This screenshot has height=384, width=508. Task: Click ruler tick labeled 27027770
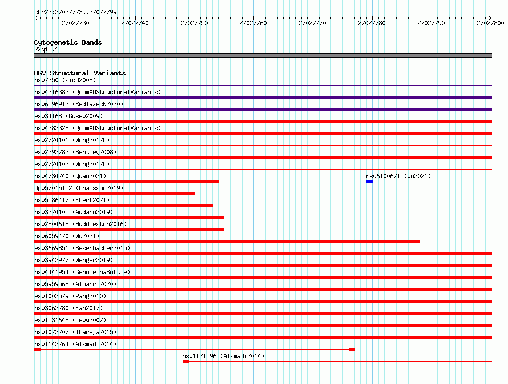[x=312, y=23]
